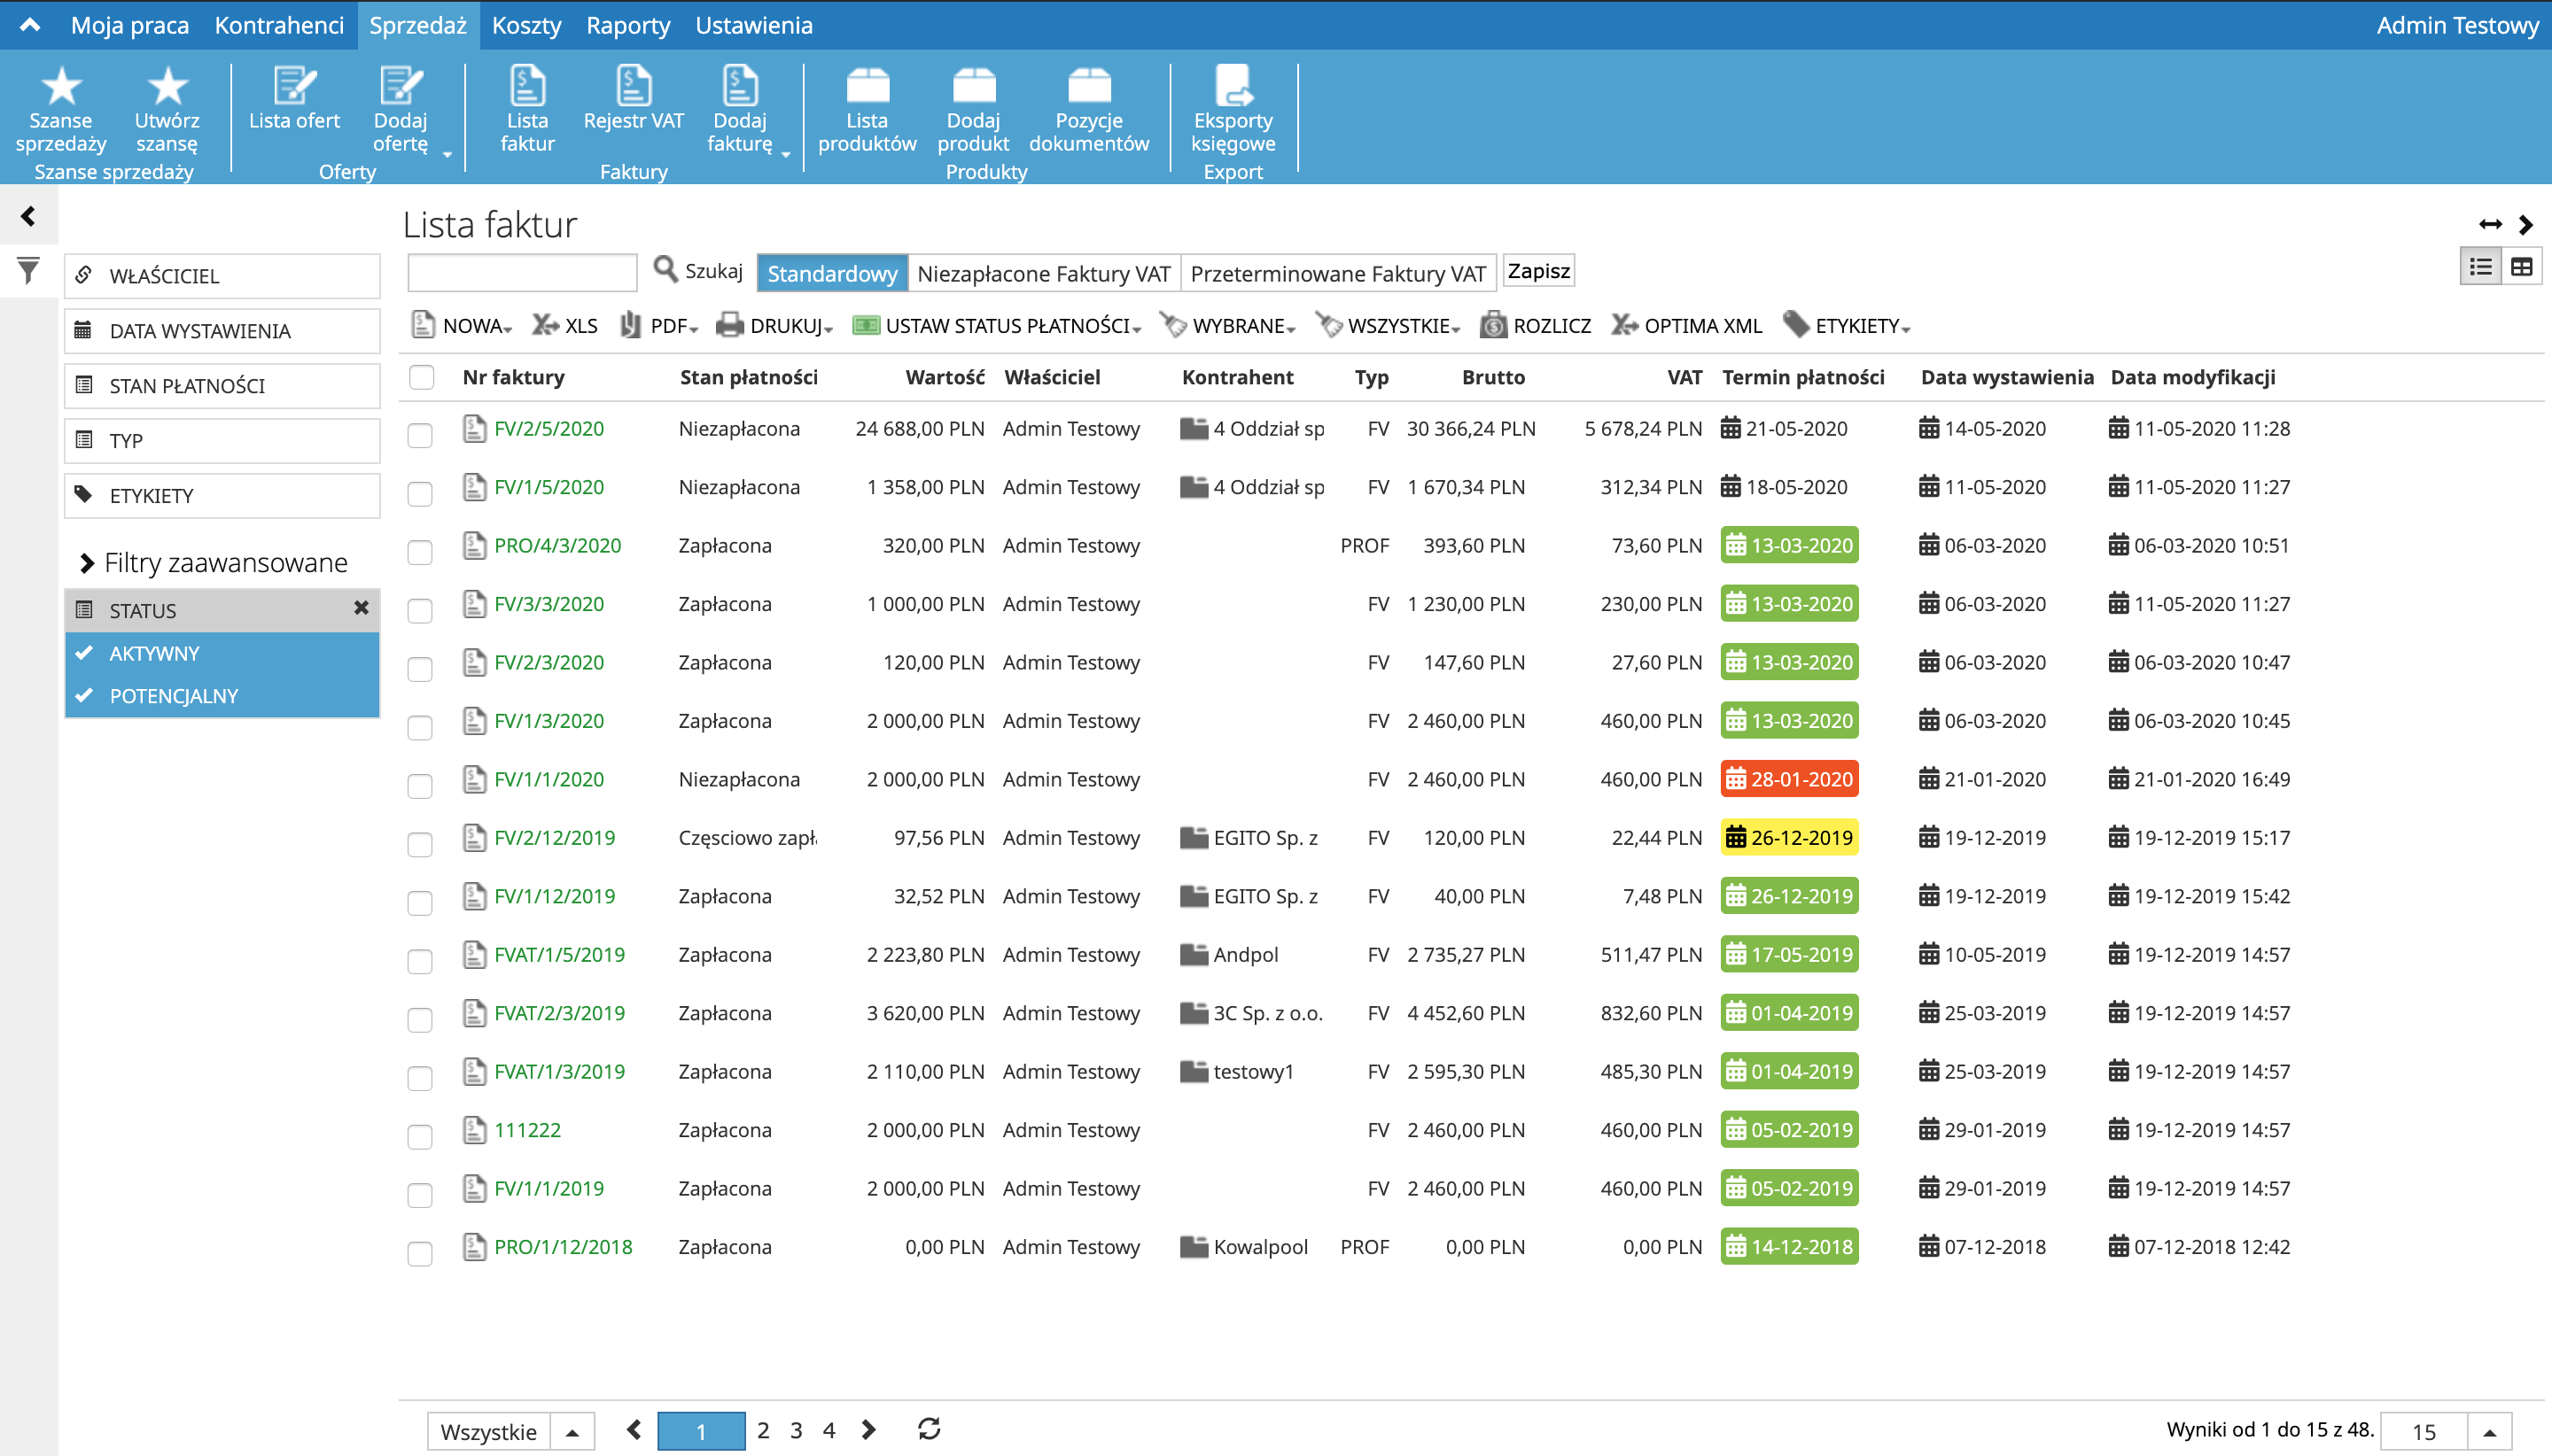Open the PDF dropdown menu
The width and height of the screenshot is (2552, 1456).
[x=658, y=326]
